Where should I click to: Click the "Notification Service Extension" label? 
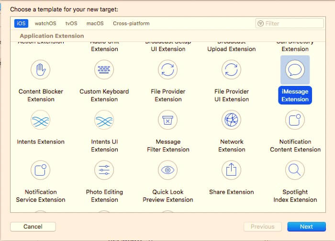point(41,196)
